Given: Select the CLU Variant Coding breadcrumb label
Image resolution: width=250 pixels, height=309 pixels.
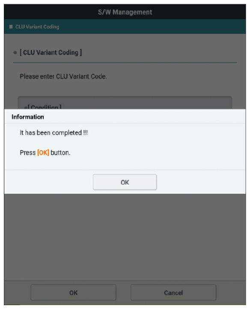Looking at the screenshot, I should coord(37,27).
